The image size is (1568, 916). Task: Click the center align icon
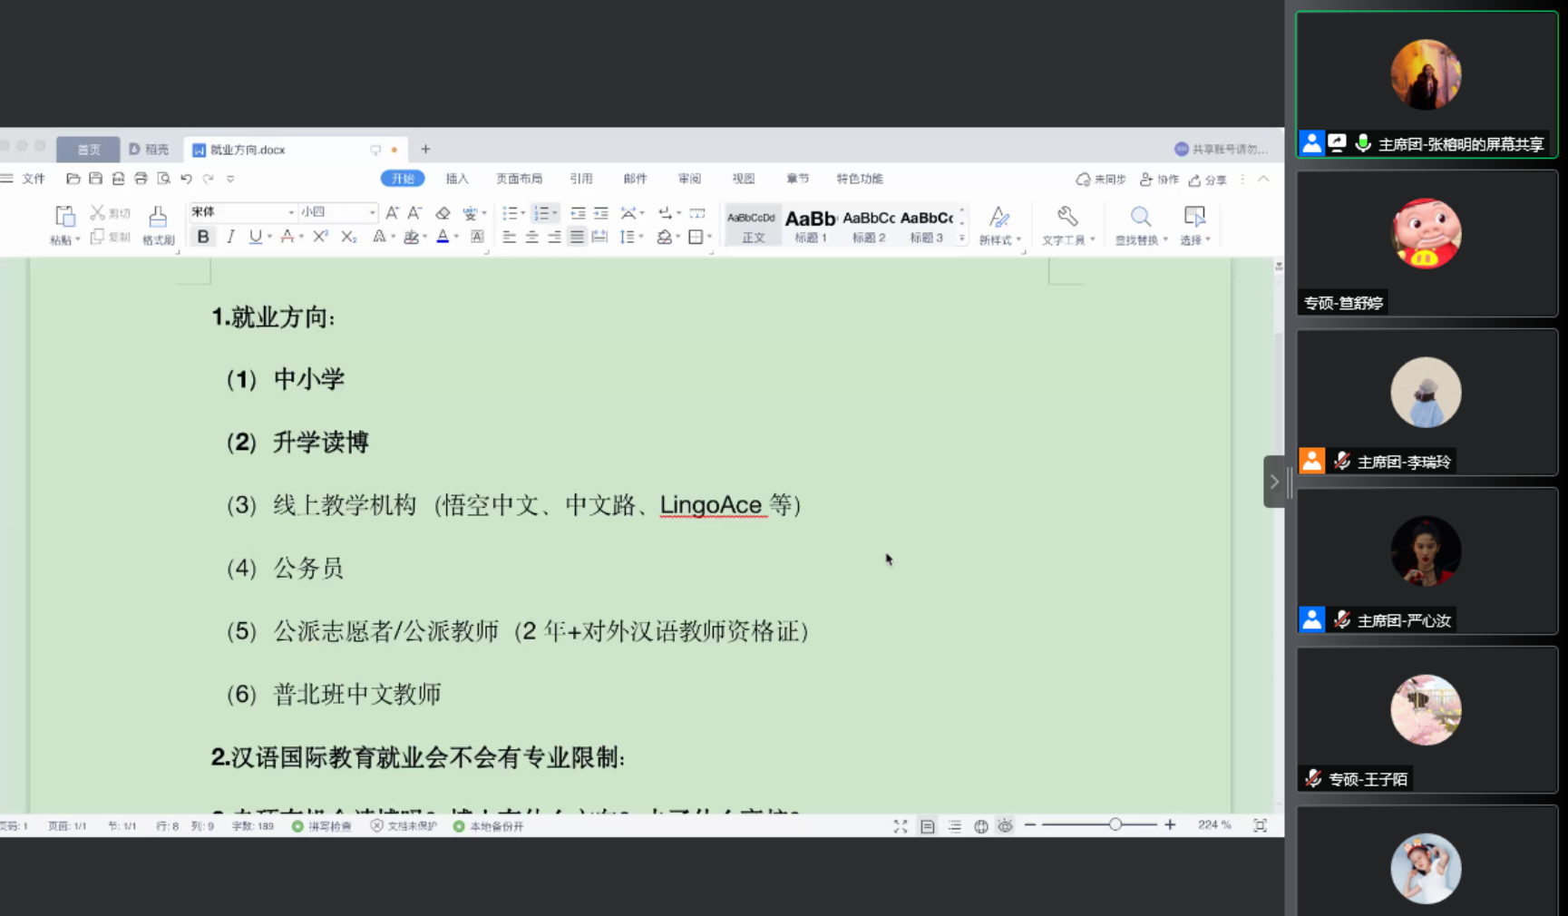pos(532,237)
